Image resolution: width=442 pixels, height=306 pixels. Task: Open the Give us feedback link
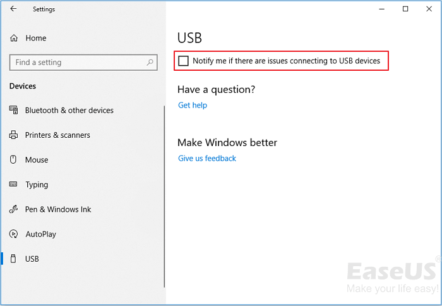point(207,158)
